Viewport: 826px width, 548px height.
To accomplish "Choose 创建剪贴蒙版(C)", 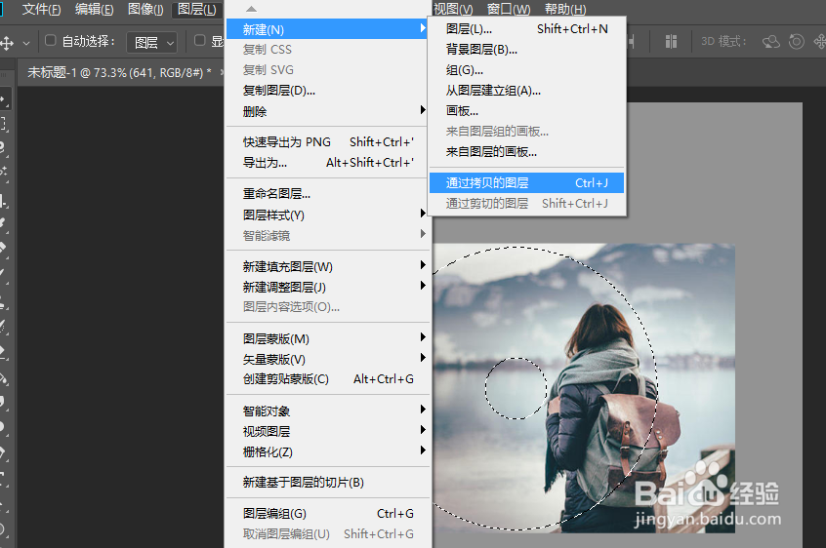I will tap(326, 379).
